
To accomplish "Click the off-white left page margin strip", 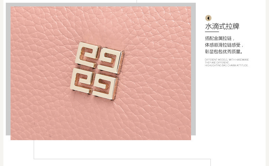I will coord(2,83).
